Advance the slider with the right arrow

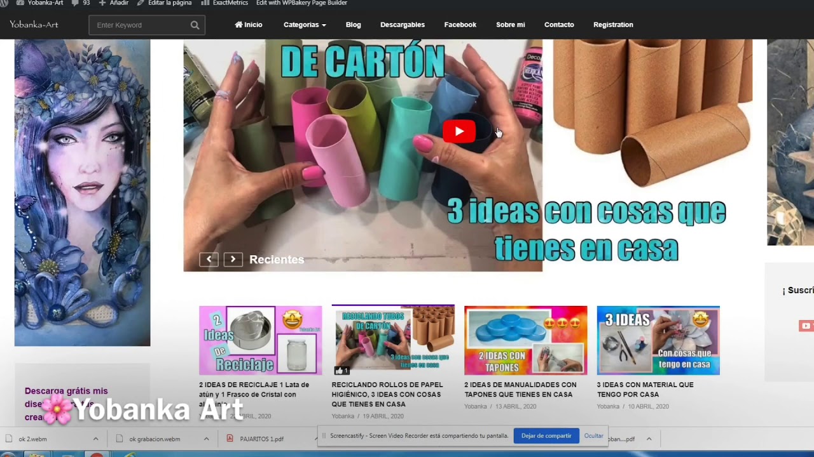(233, 259)
